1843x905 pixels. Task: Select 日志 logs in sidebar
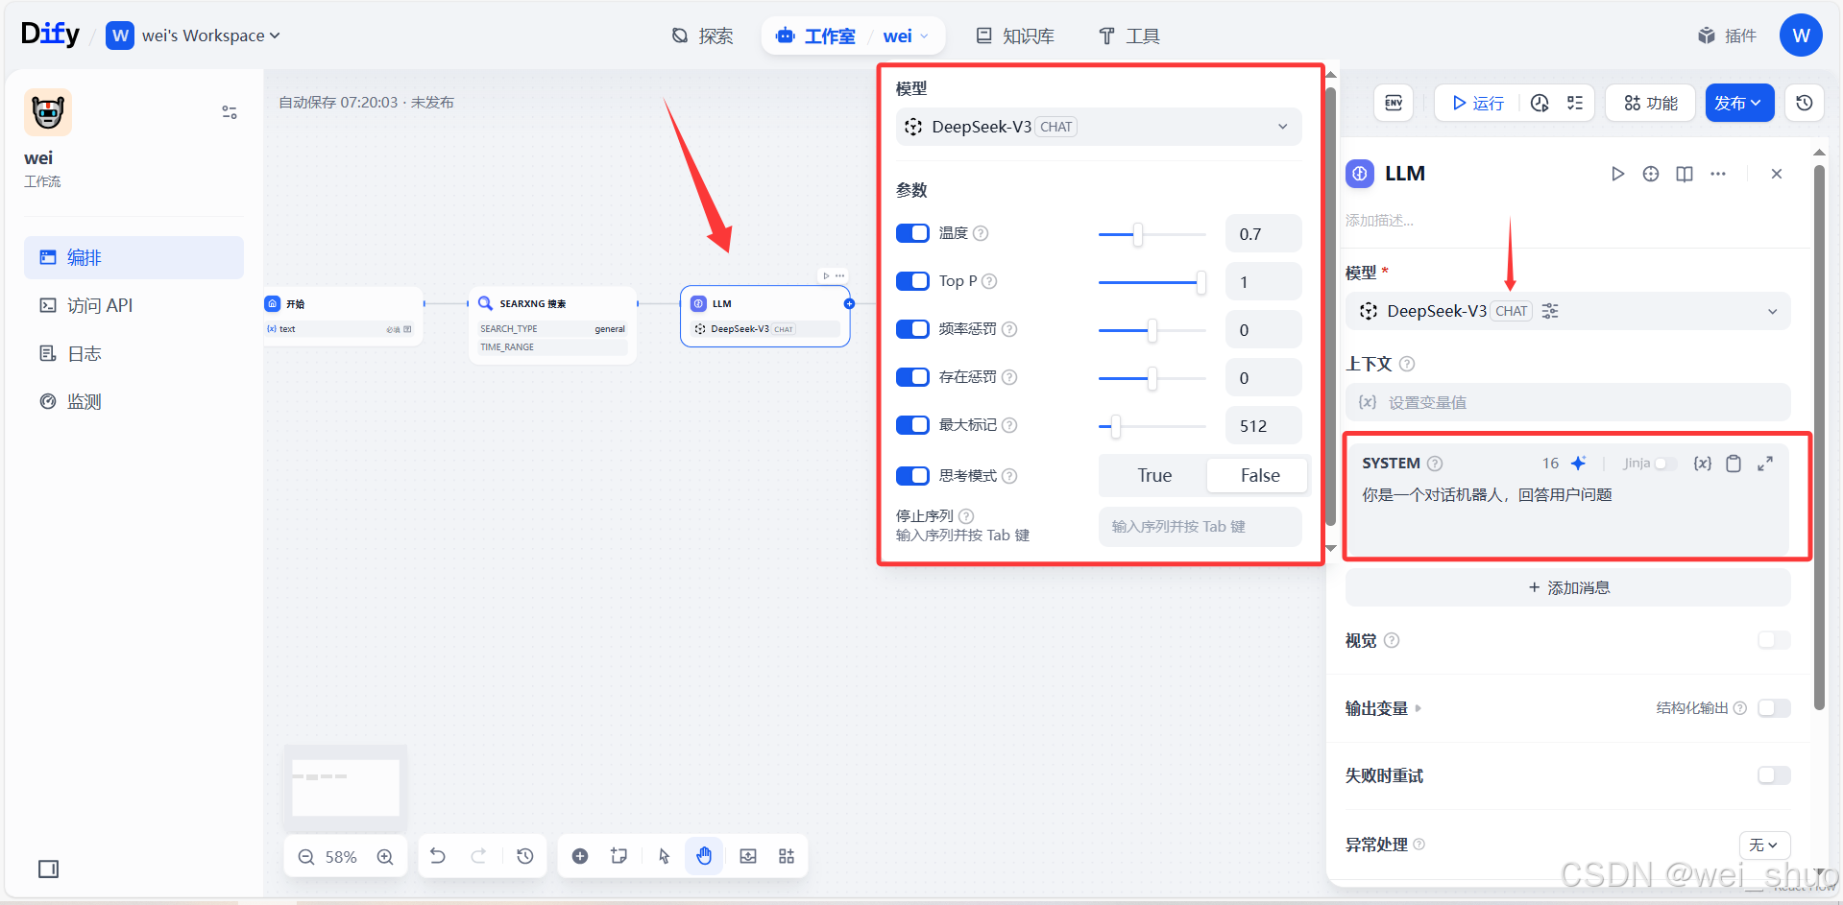[x=133, y=353]
